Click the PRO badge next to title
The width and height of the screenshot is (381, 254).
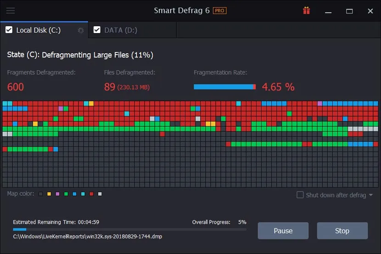(220, 11)
